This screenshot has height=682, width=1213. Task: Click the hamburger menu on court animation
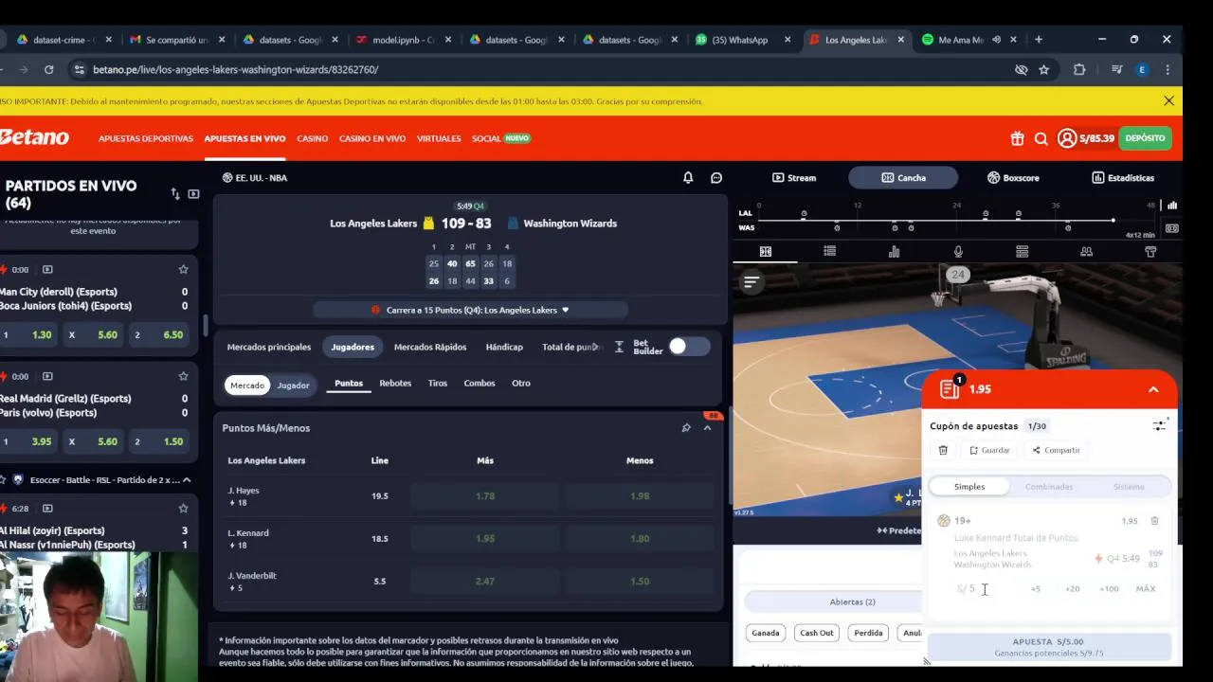(751, 281)
